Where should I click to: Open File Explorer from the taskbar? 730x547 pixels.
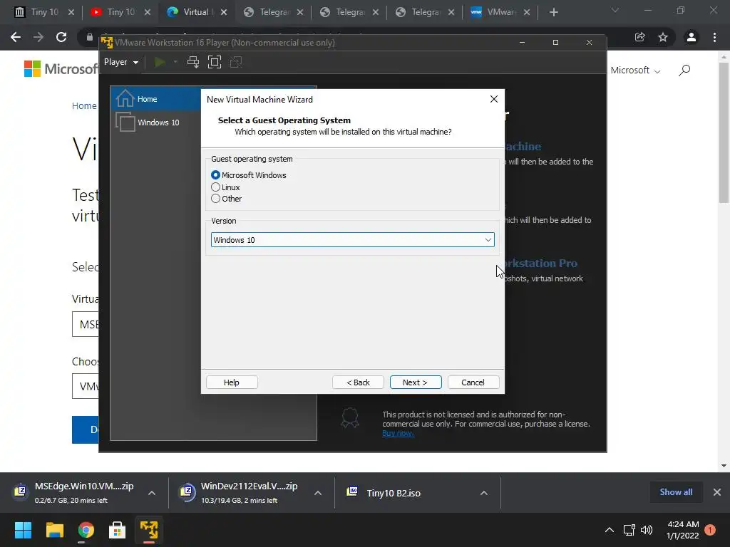(x=54, y=530)
